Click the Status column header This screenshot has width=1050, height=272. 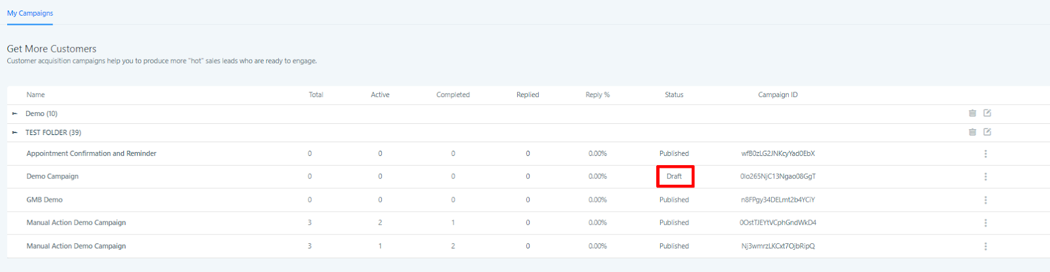click(674, 95)
